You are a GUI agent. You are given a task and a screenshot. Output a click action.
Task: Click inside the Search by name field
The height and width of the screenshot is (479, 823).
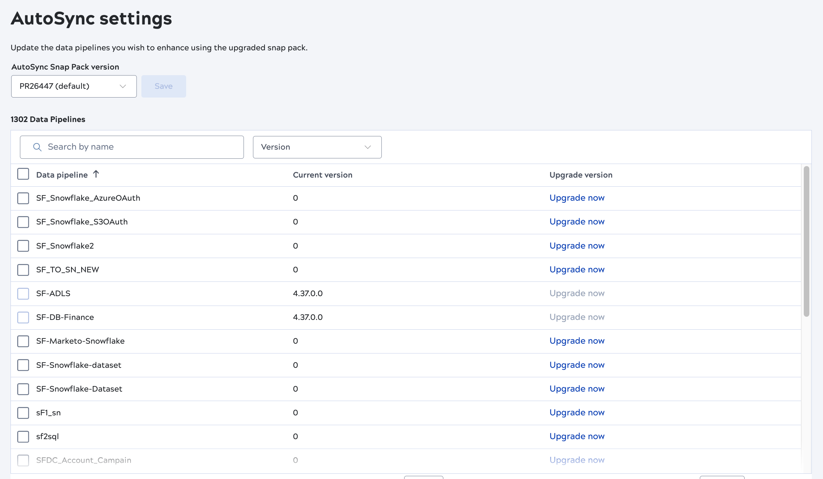pyautogui.click(x=132, y=147)
